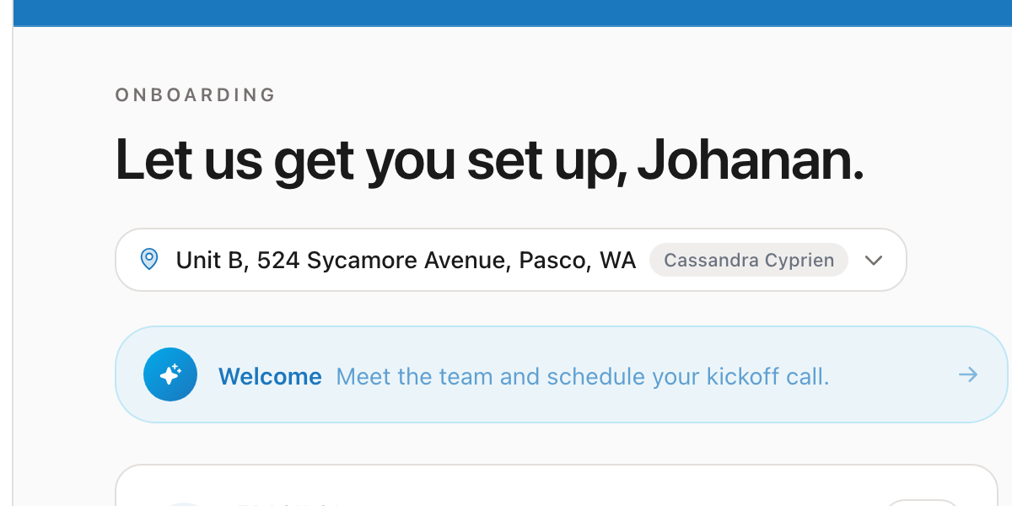Select the ONBOARDING section header
The image size is (1012, 506).
tap(195, 94)
